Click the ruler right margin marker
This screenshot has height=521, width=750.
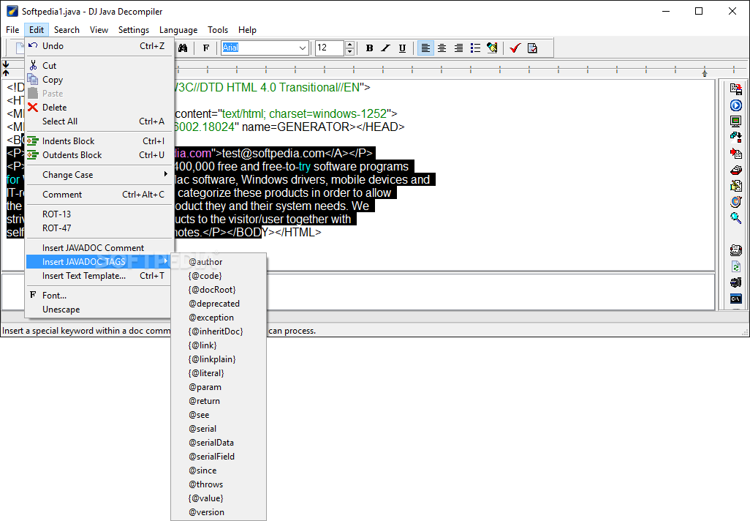tap(705, 73)
